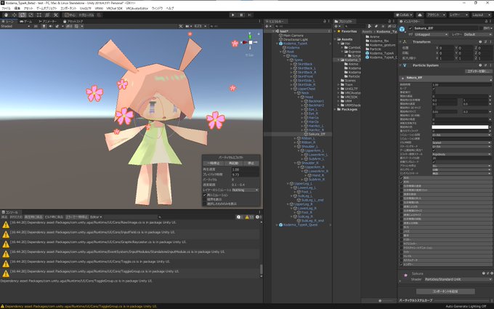Open the Default layer dropdown
This screenshot has height=309, width=494.
[x=477, y=34]
